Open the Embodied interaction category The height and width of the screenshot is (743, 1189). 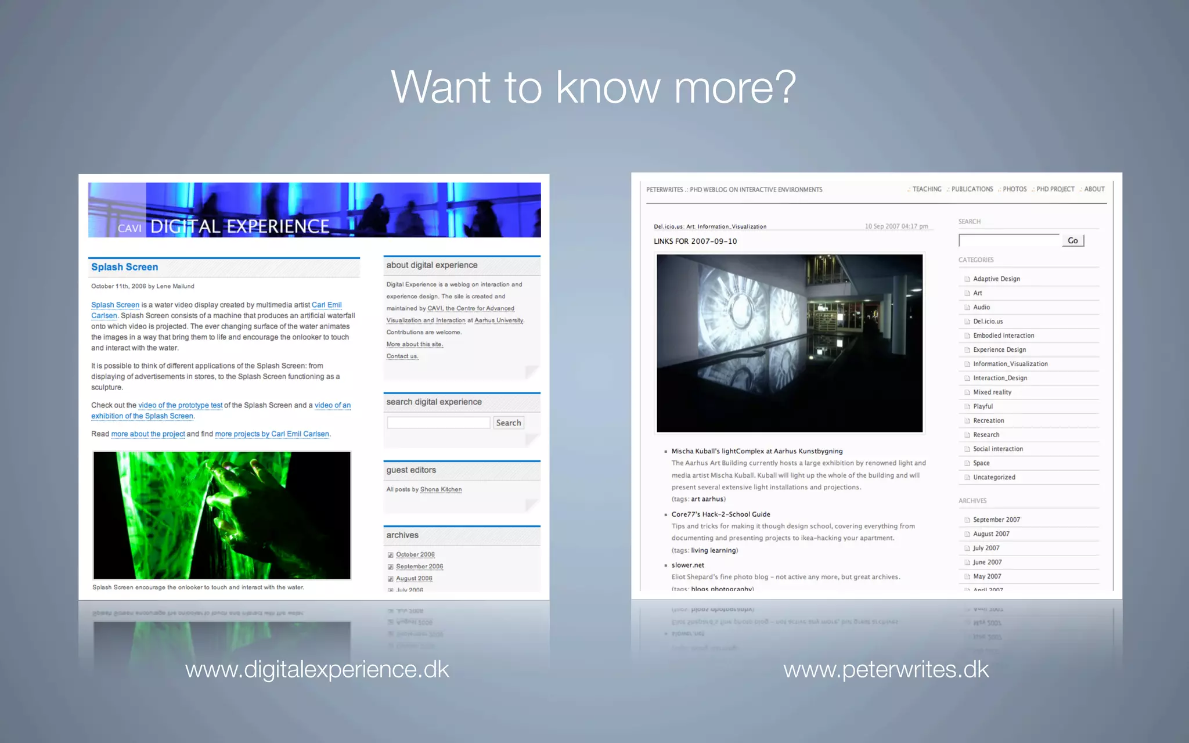point(1003,336)
